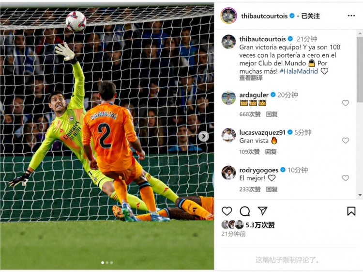Select third dot of photo carousel
The image size is (363, 272).
pyautogui.click(x=112, y=263)
